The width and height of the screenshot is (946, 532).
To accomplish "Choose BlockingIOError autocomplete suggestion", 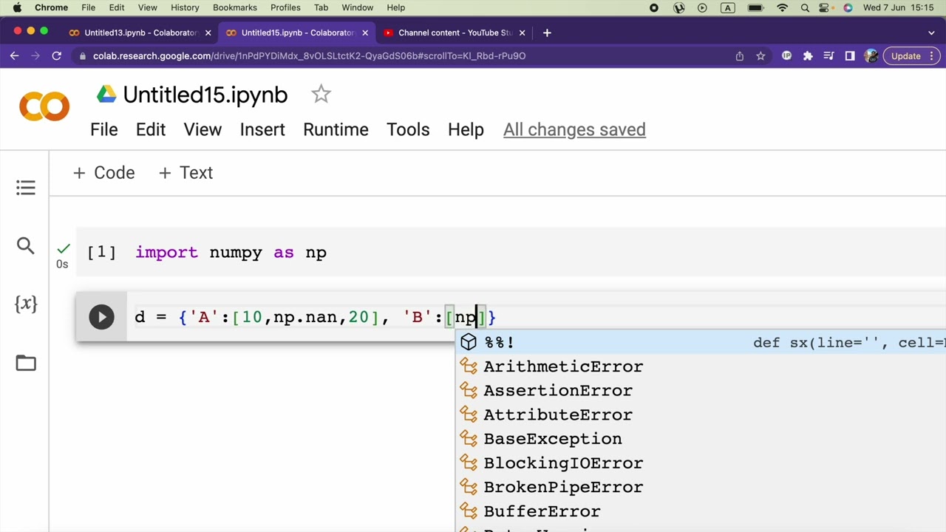I will click(x=701, y=463).
